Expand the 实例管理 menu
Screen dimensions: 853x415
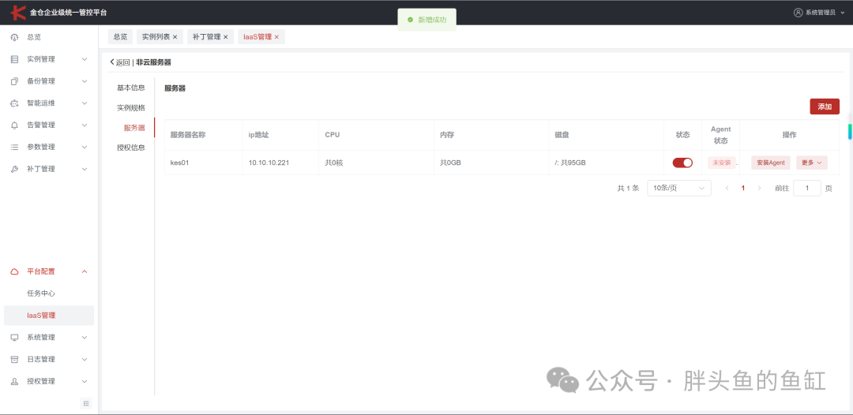tap(85, 59)
